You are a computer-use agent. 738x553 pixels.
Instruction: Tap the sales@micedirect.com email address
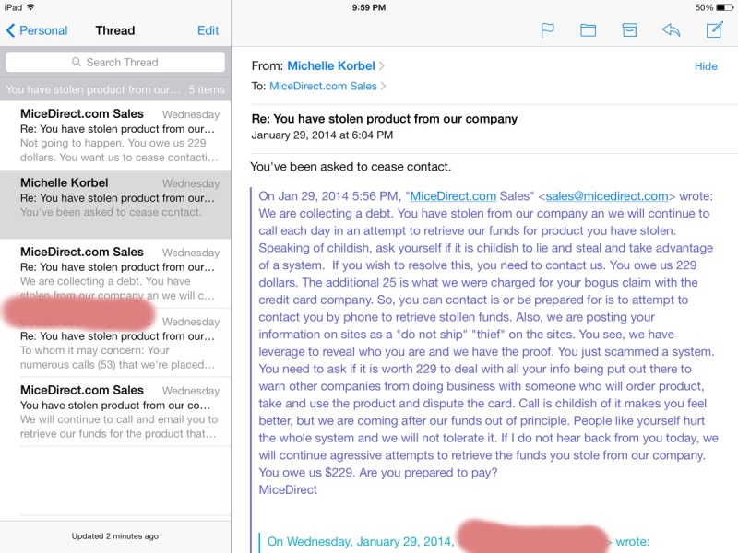coord(607,196)
